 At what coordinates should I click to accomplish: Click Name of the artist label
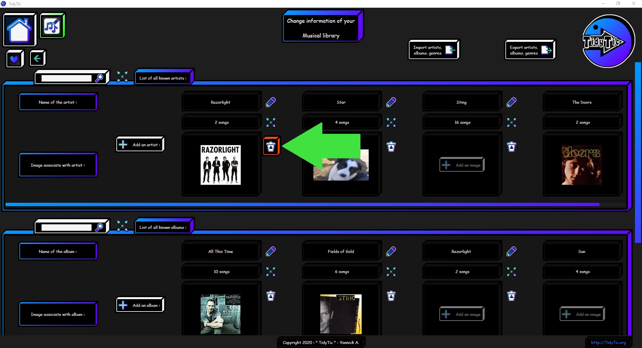[58, 102]
